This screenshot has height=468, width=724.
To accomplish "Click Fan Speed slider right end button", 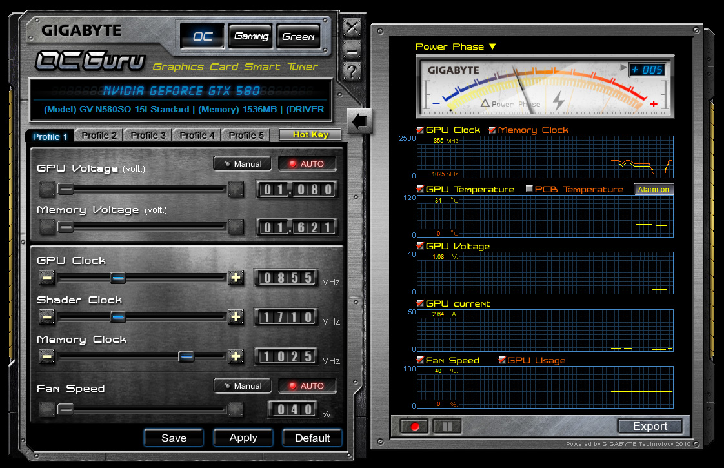I will point(236,409).
